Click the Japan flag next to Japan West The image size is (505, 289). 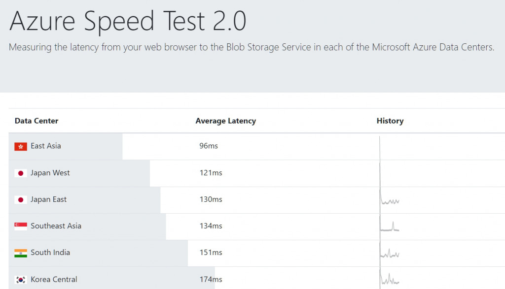point(21,173)
